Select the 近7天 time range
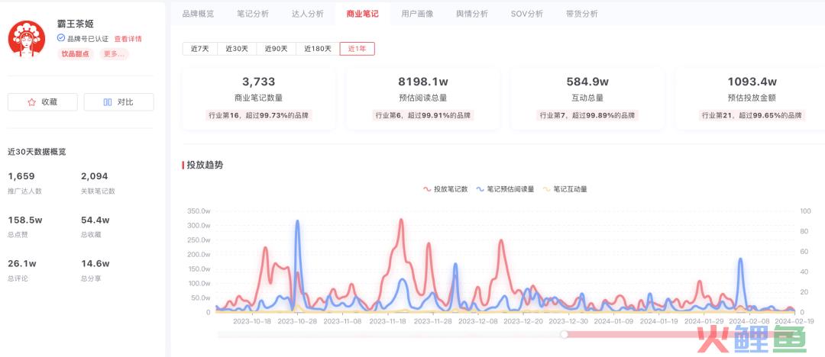Image resolution: width=825 pixels, height=357 pixels. click(x=200, y=49)
